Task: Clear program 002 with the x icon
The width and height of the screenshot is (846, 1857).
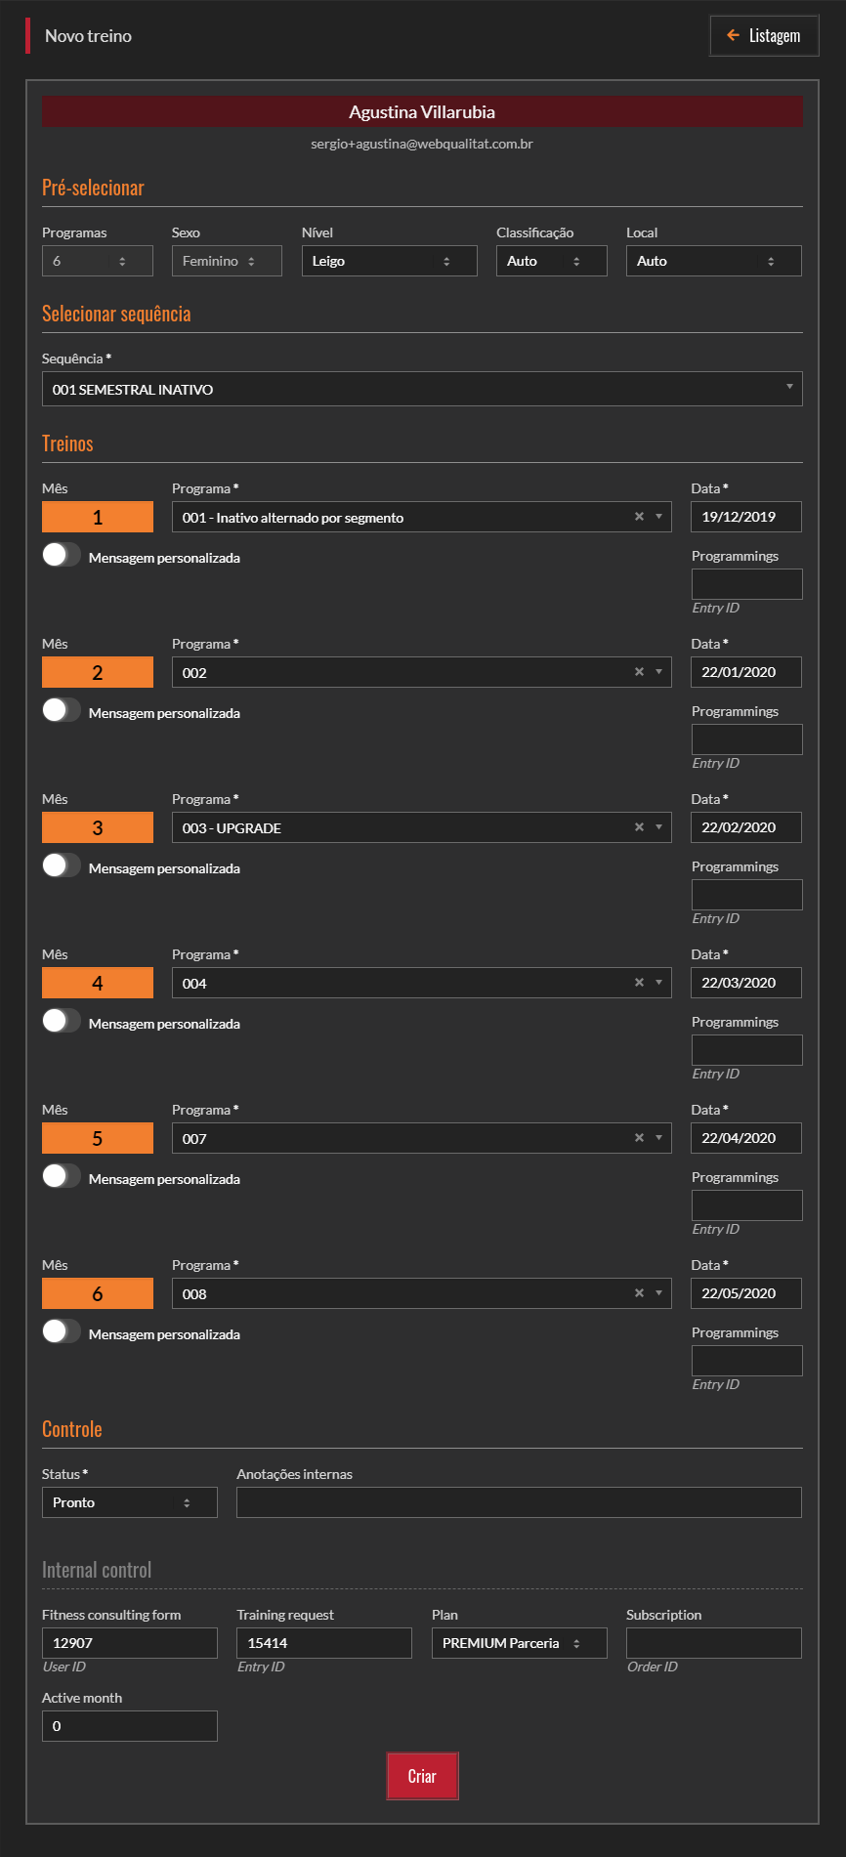Action: [639, 672]
